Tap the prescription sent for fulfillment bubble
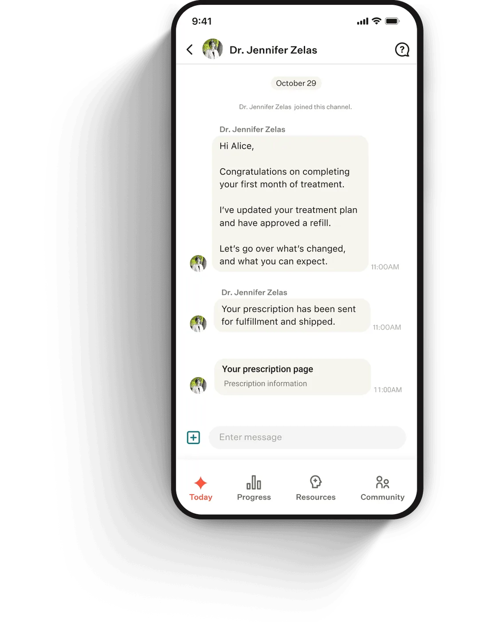This screenshot has width=479, height=622. [x=292, y=315]
